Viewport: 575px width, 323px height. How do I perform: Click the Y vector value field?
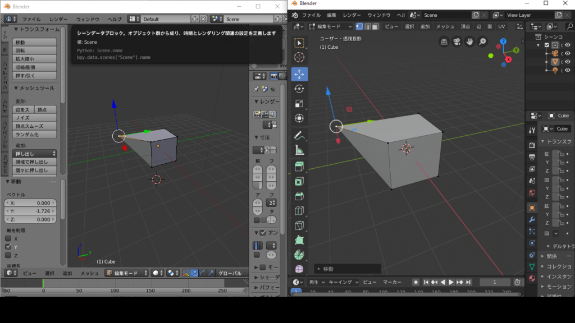(31, 211)
